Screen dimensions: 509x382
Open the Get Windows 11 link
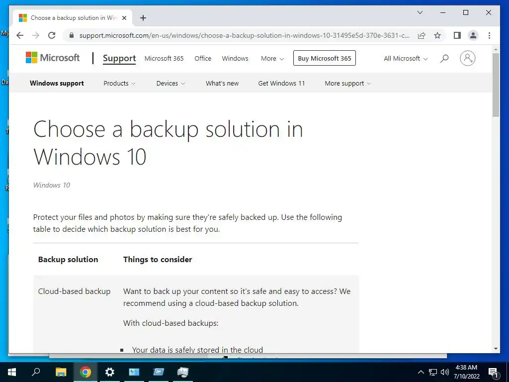point(281,83)
